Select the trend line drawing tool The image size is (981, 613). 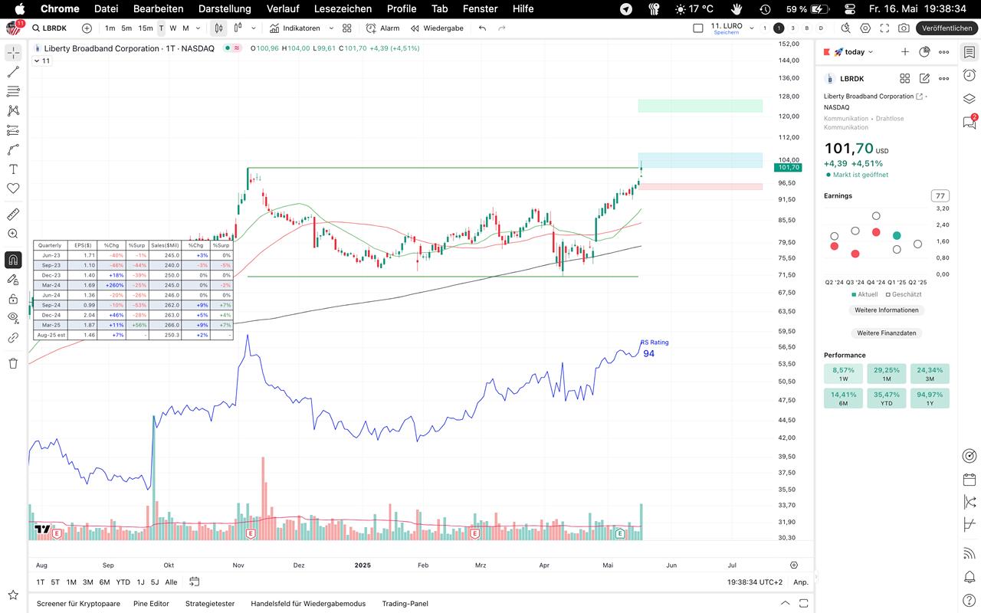(x=13, y=72)
